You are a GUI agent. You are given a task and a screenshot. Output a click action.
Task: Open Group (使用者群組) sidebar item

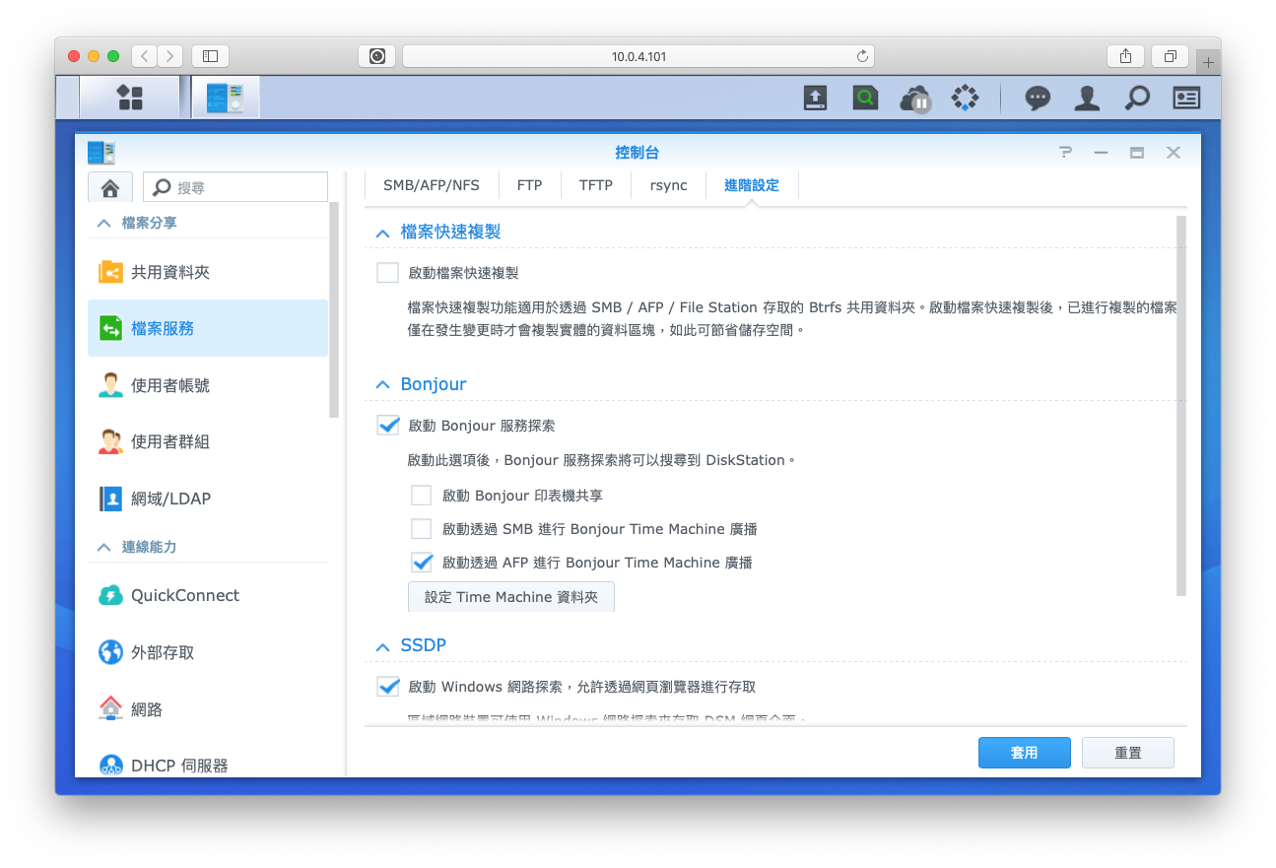pos(208,441)
